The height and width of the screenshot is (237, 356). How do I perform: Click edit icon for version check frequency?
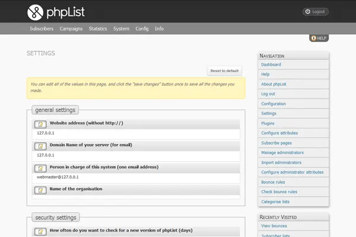pyautogui.click(x=40, y=232)
